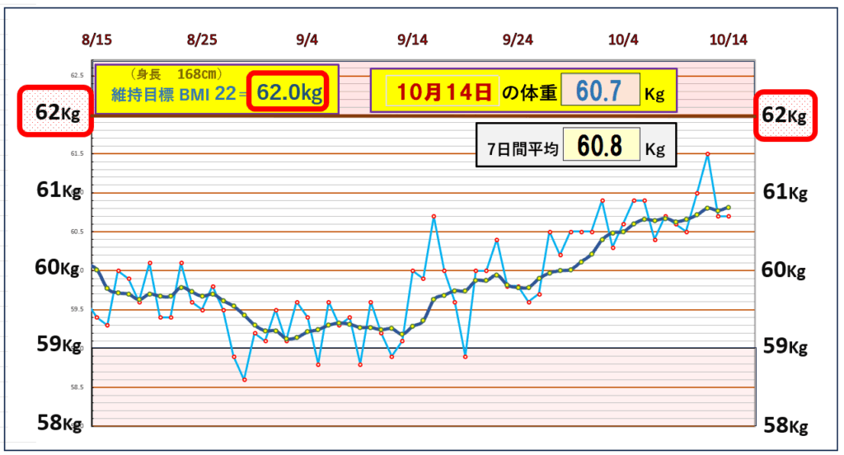The image size is (844, 455).
Task: Click the 9/24 date axis label
Action: (518, 40)
